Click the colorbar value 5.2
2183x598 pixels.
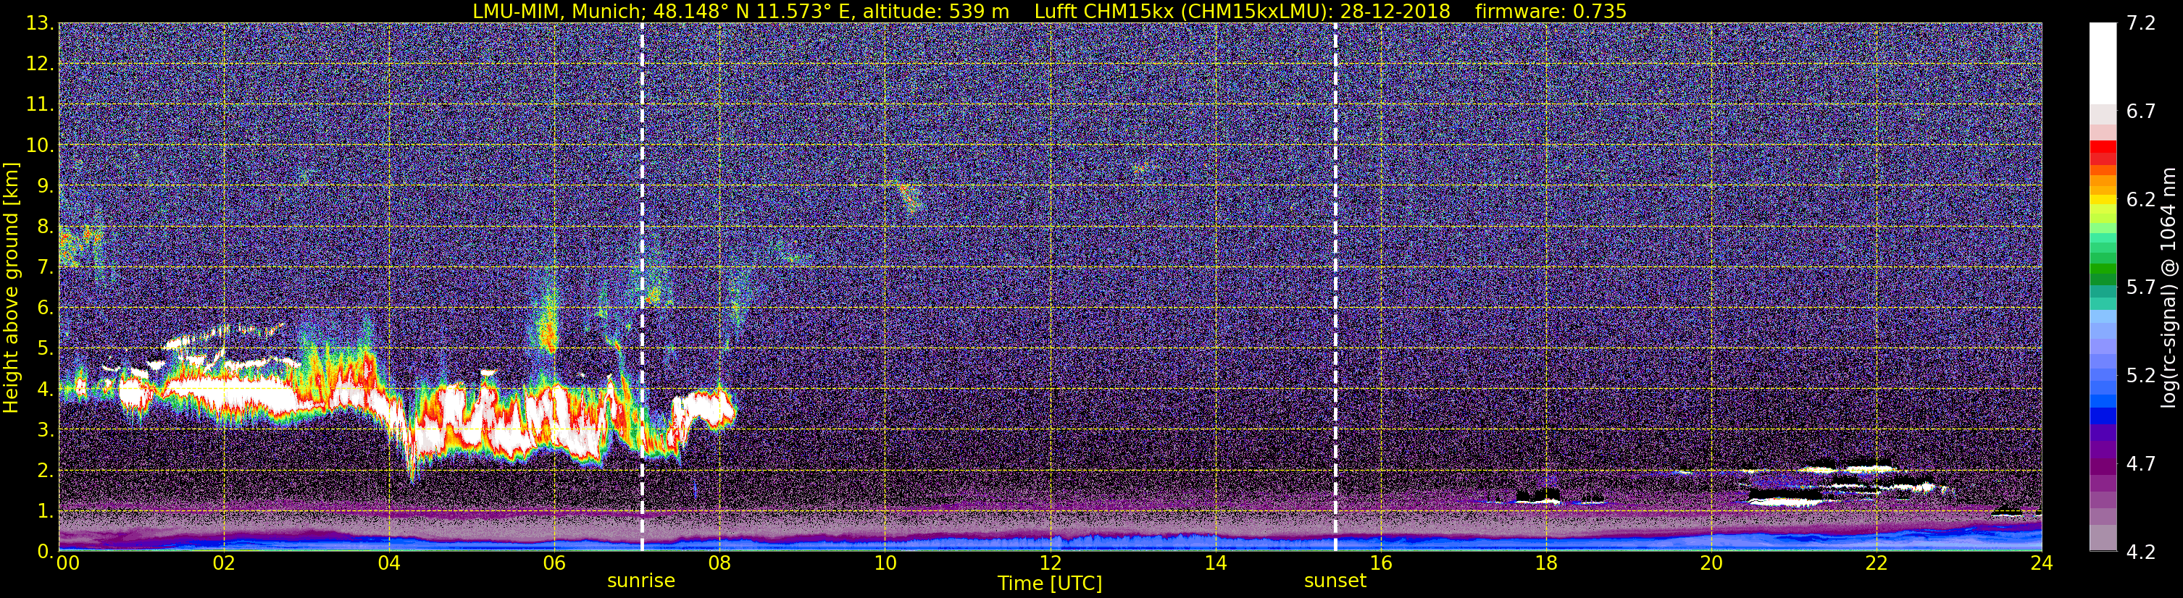tap(2141, 375)
